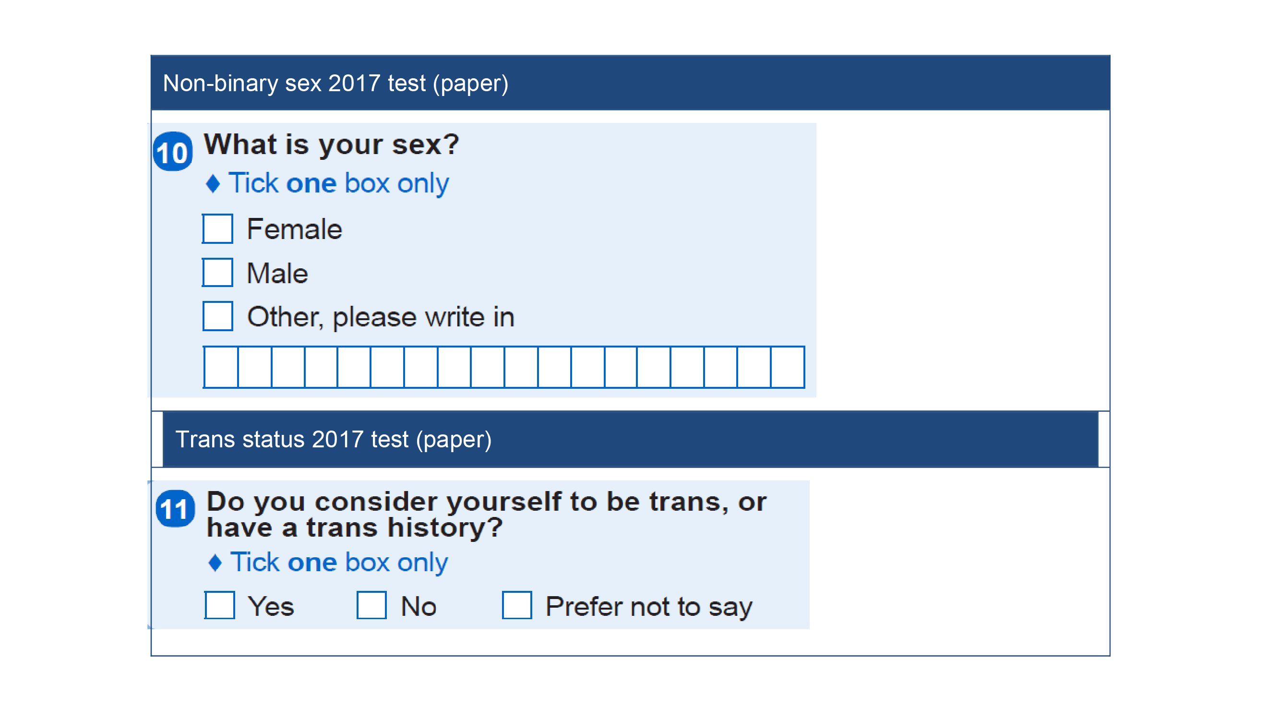Click the question 11 number badge
This screenshot has height=720, width=1280.
point(175,508)
